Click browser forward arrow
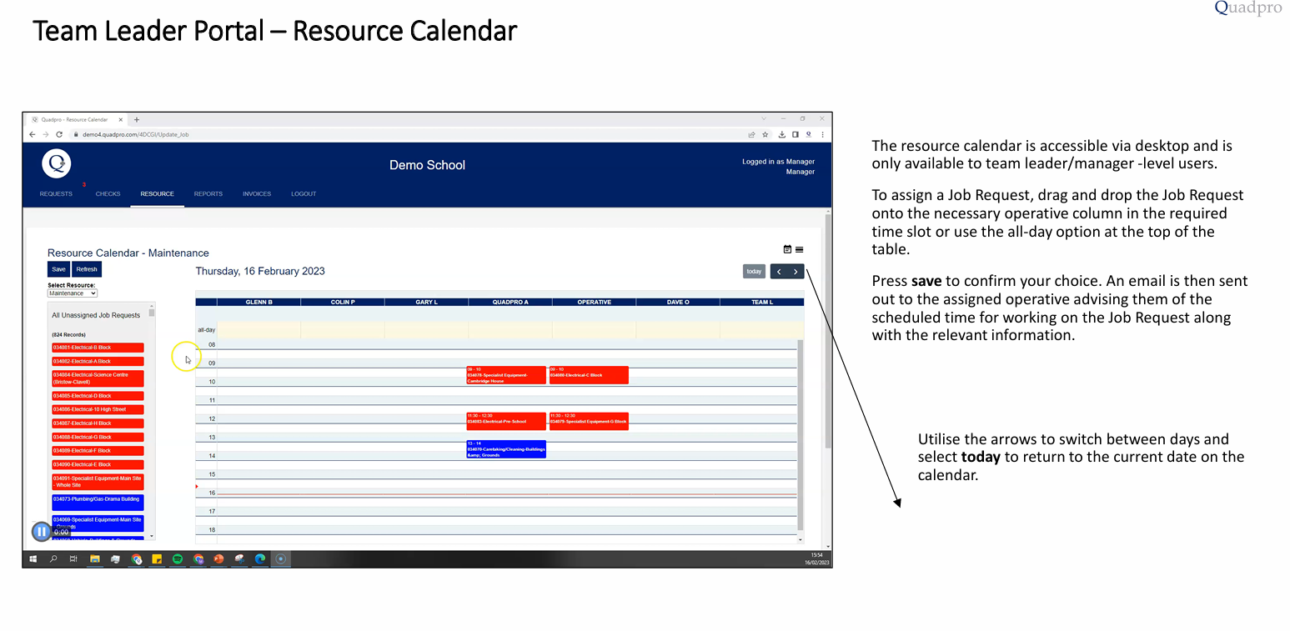The height and width of the screenshot is (631, 1290). 45,134
